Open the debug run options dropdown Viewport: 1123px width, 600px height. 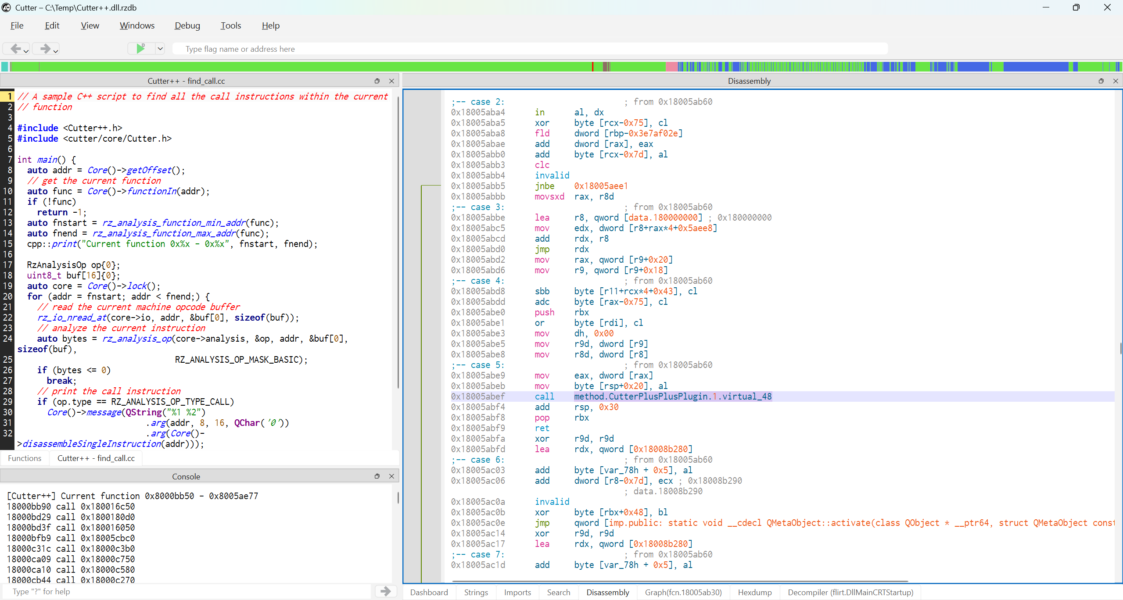(x=160, y=49)
